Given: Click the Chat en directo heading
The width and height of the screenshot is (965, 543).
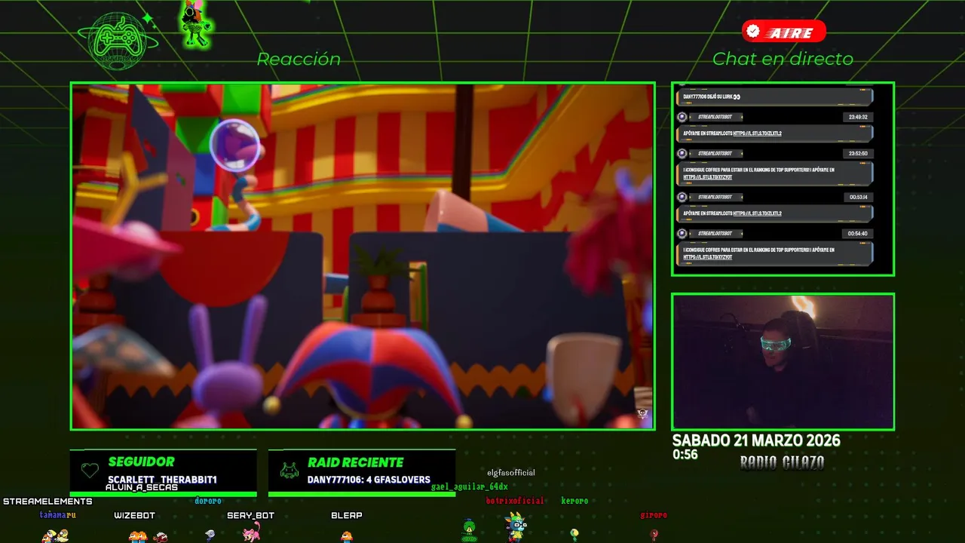Looking at the screenshot, I should (x=783, y=59).
